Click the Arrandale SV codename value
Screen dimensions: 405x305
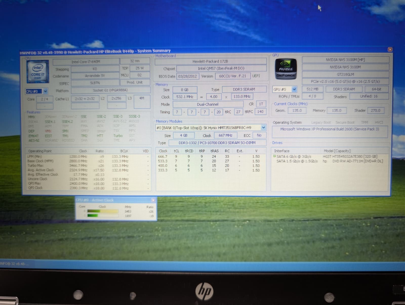pos(95,76)
